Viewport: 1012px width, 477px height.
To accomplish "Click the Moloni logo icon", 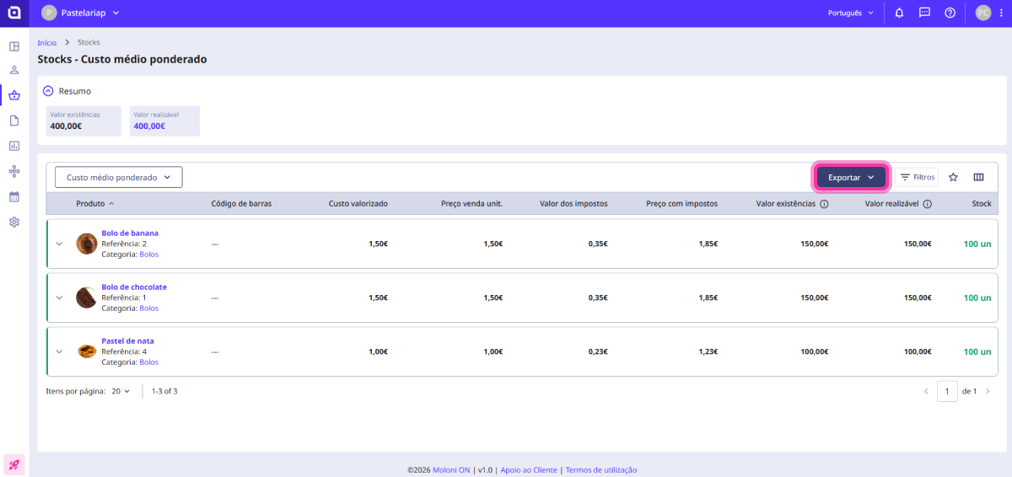I will tap(14, 13).
